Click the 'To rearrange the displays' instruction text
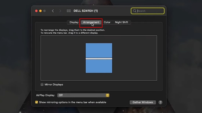 click(73, 30)
